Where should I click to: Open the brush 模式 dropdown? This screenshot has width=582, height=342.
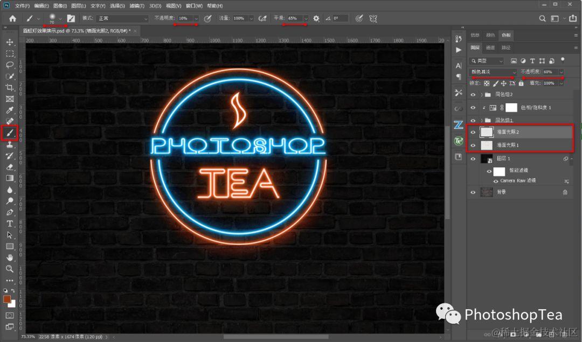pos(122,18)
